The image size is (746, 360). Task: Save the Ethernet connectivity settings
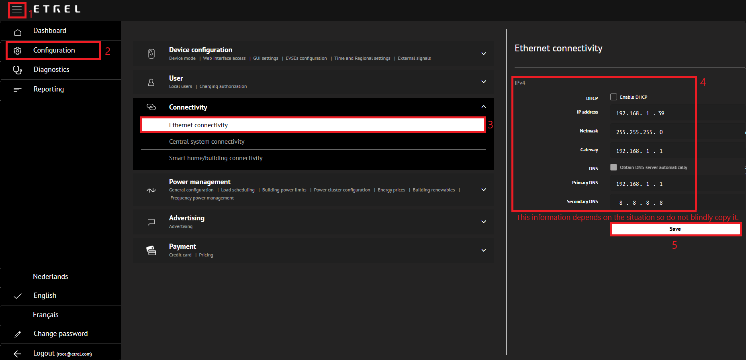point(675,229)
